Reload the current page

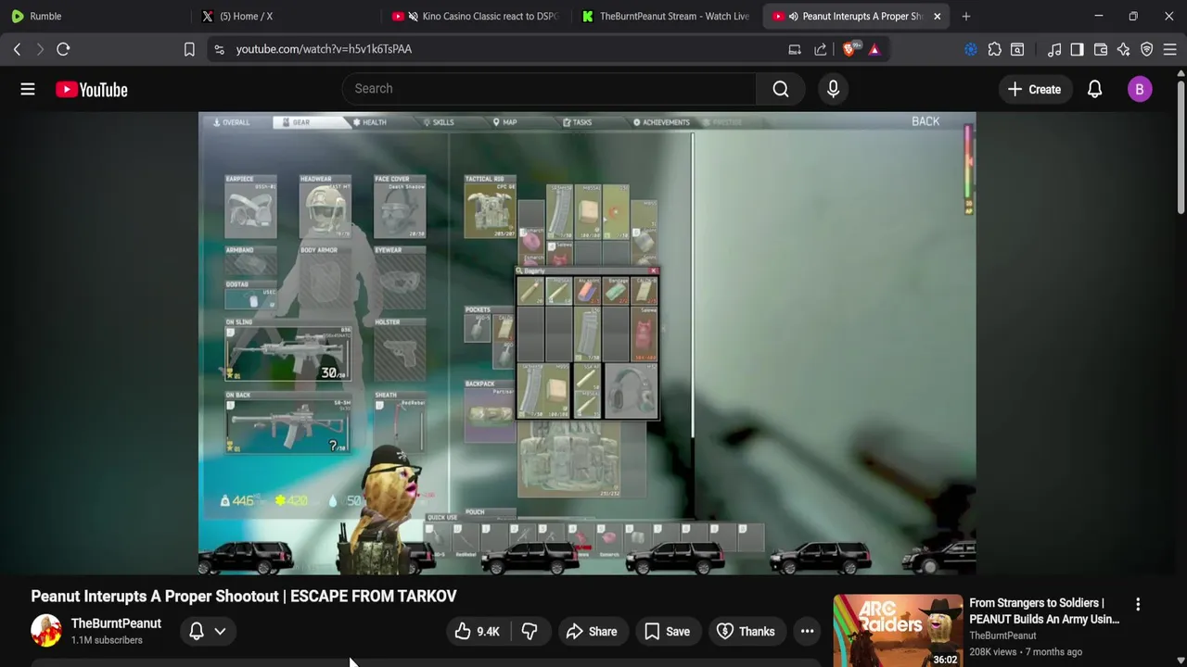(x=63, y=49)
